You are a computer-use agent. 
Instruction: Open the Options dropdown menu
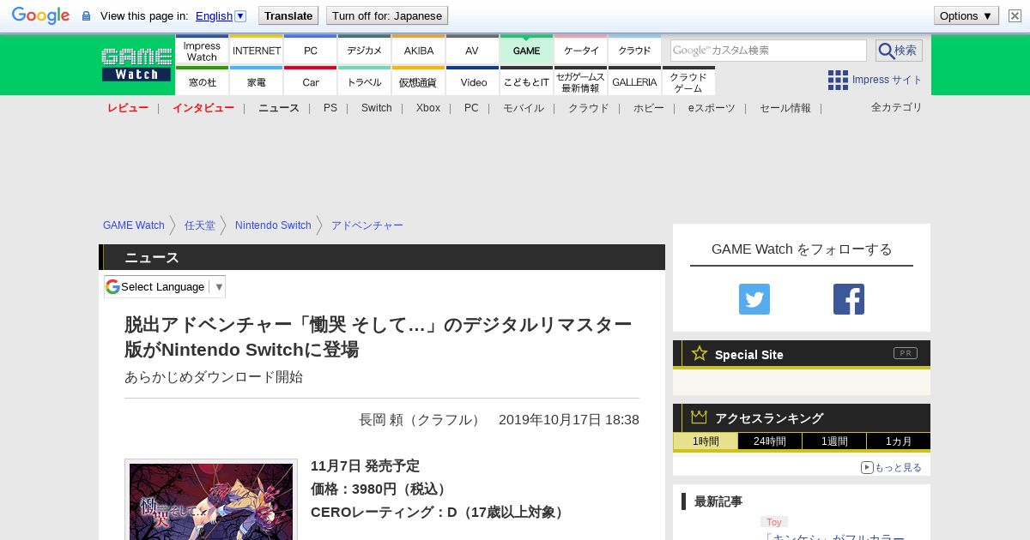pos(966,15)
